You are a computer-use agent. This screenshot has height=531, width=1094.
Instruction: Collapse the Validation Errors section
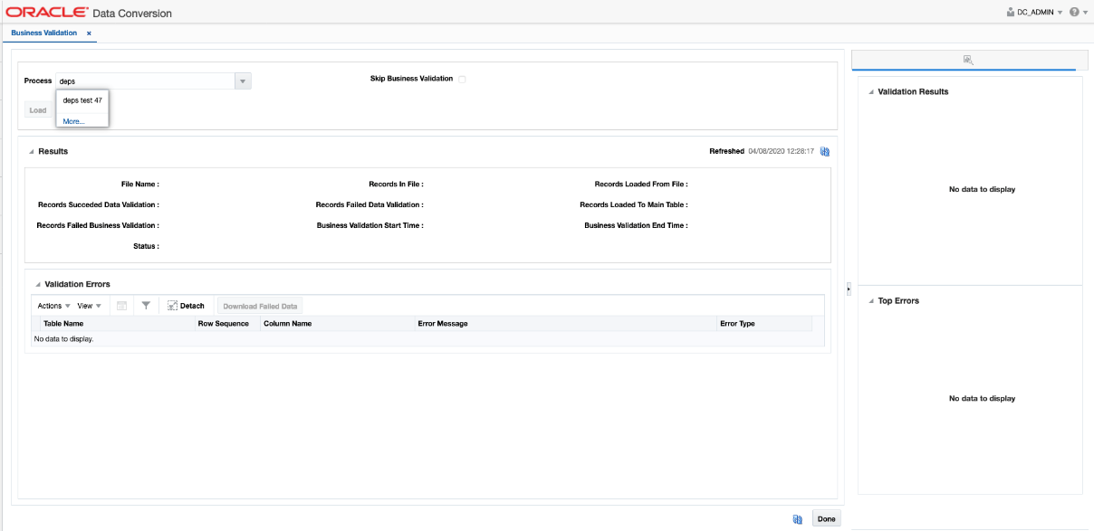click(38, 285)
